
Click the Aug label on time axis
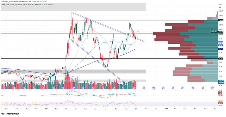(116, 109)
